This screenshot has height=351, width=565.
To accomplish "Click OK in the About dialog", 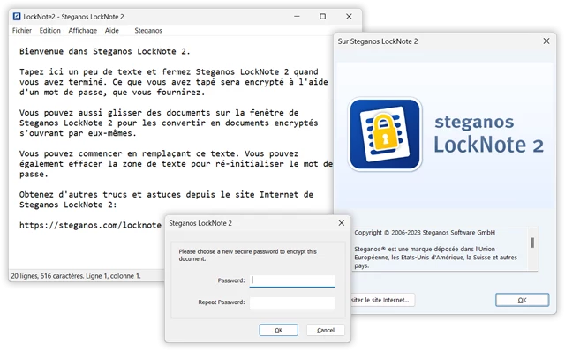I will 522,300.
